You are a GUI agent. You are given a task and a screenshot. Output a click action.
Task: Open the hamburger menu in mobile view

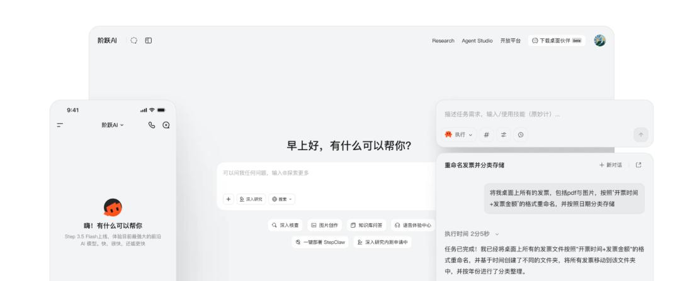[60, 125]
